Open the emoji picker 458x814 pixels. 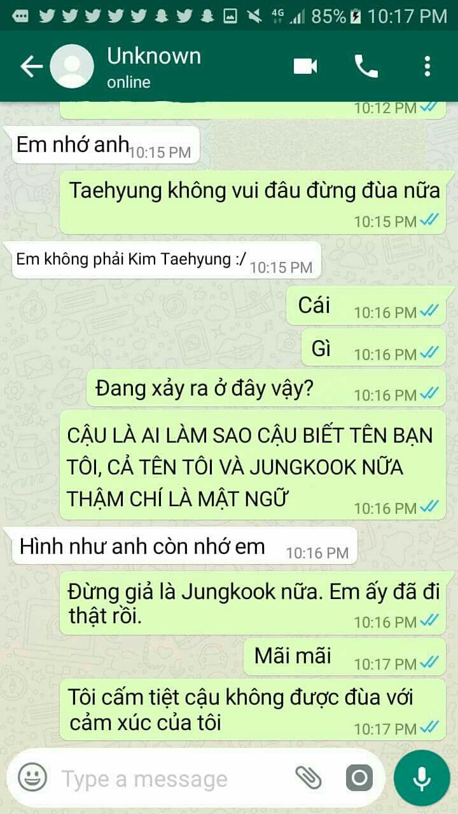pos(32,778)
